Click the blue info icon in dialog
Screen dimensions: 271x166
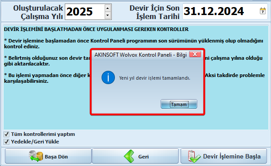(x=108, y=77)
